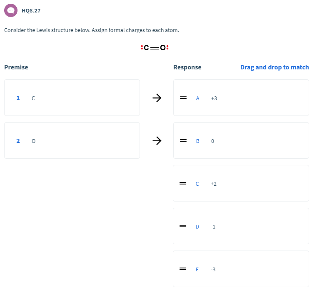
Task: Click the arrow beside premise 1 C
Action: coord(157,98)
